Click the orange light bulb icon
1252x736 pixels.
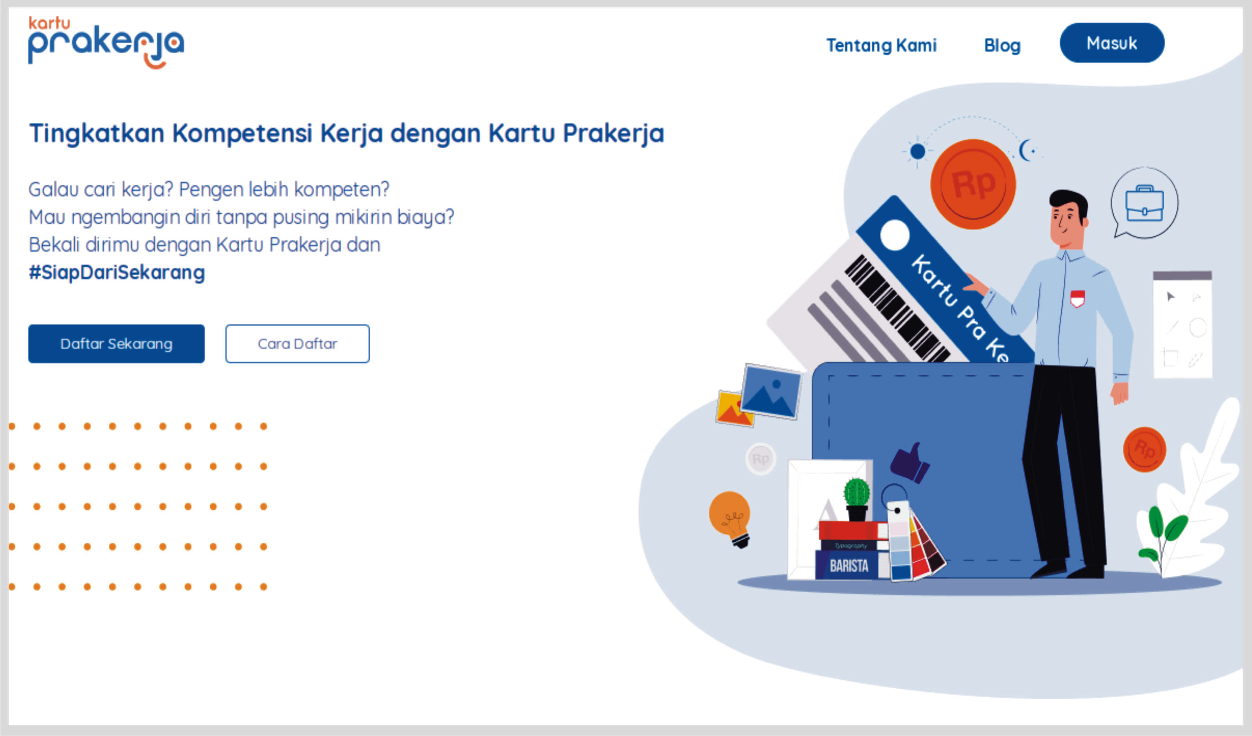tap(730, 519)
